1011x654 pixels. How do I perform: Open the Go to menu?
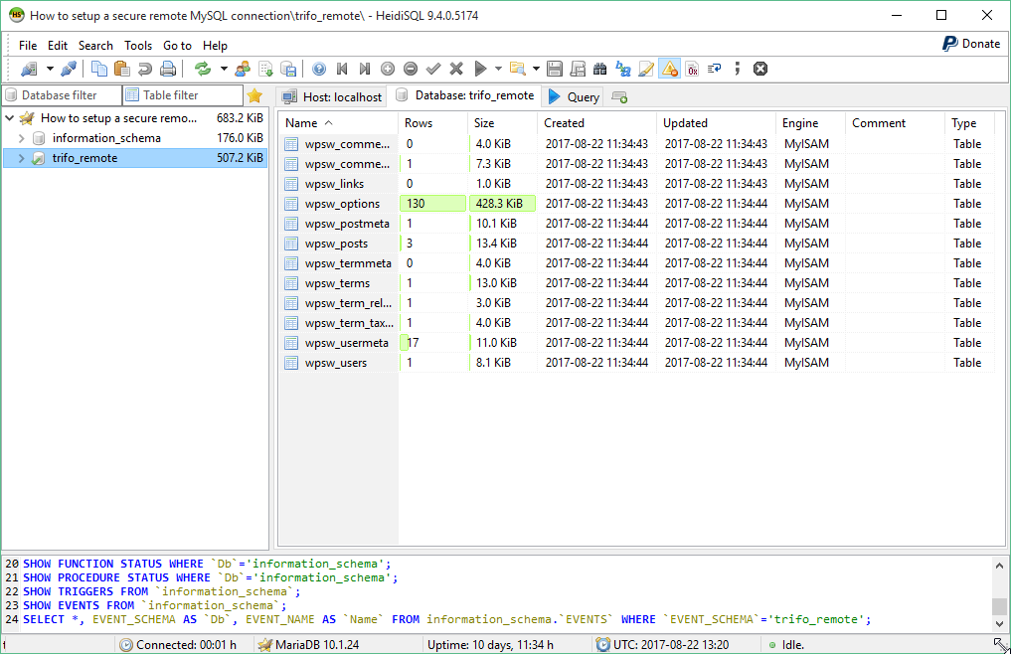click(x=177, y=46)
